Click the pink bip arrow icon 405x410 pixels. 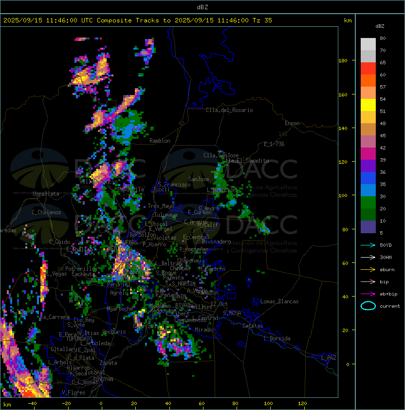(x=368, y=282)
